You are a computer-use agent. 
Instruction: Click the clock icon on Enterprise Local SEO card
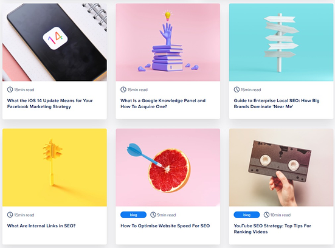tap(237, 89)
